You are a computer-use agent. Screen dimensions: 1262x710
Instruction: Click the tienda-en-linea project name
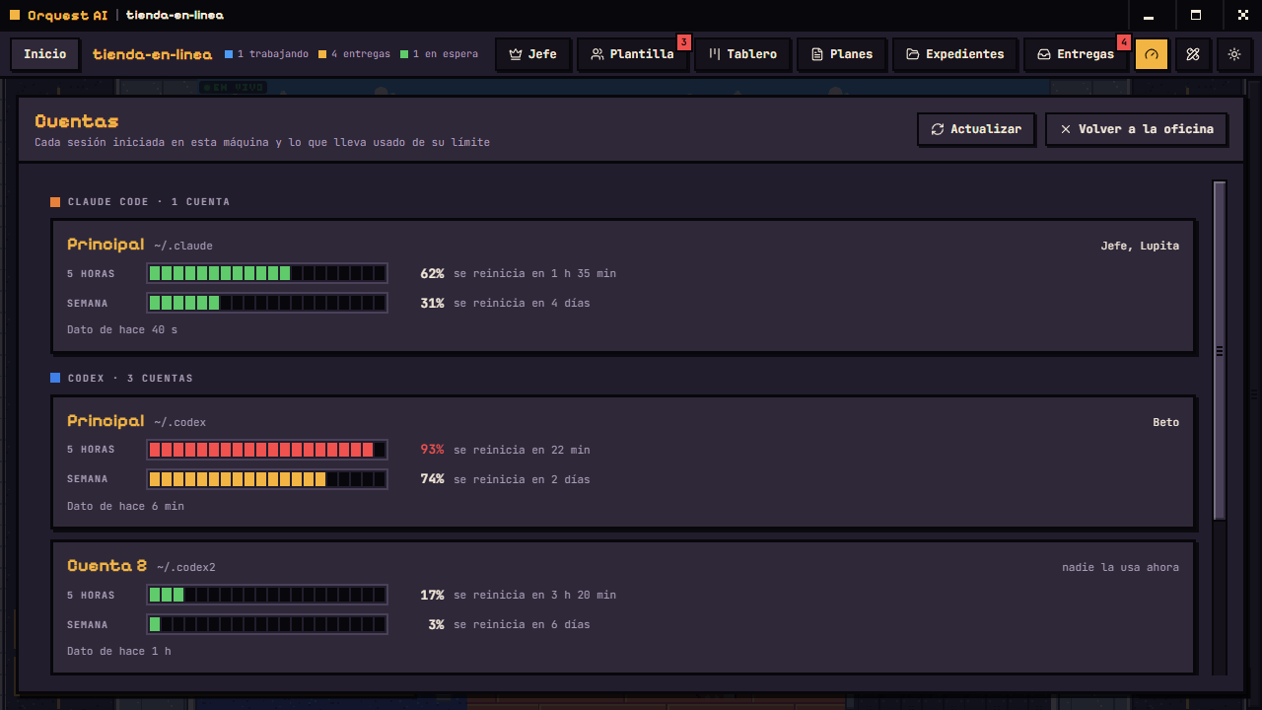pyautogui.click(x=152, y=54)
